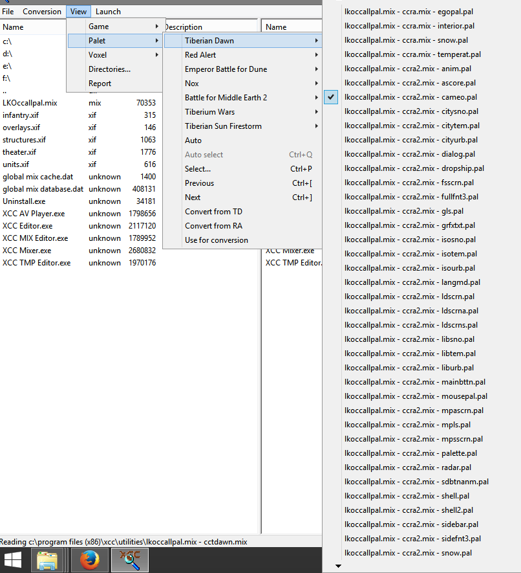This screenshot has width=521, height=573.
Task: Expand the Game submenu
Action: point(115,27)
